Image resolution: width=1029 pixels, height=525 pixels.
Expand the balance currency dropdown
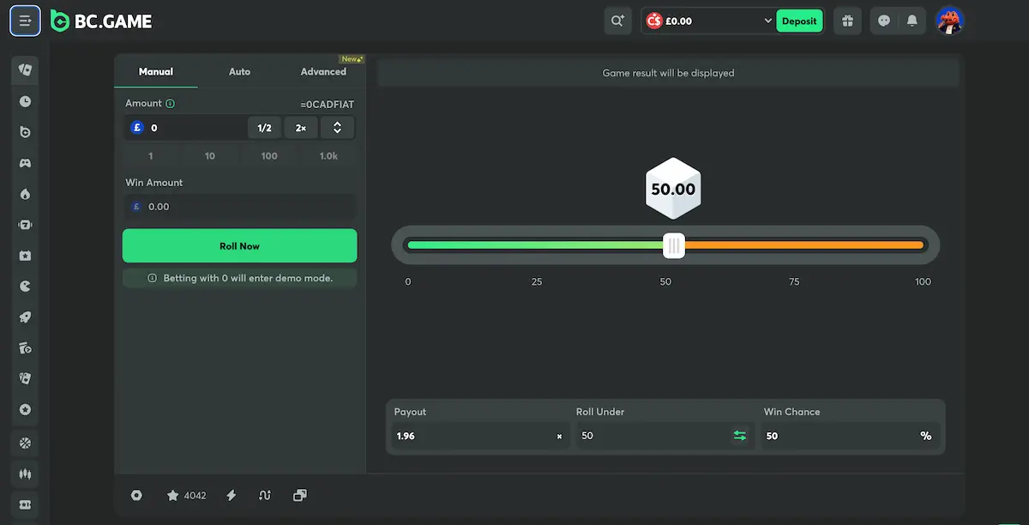pos(767,21)
